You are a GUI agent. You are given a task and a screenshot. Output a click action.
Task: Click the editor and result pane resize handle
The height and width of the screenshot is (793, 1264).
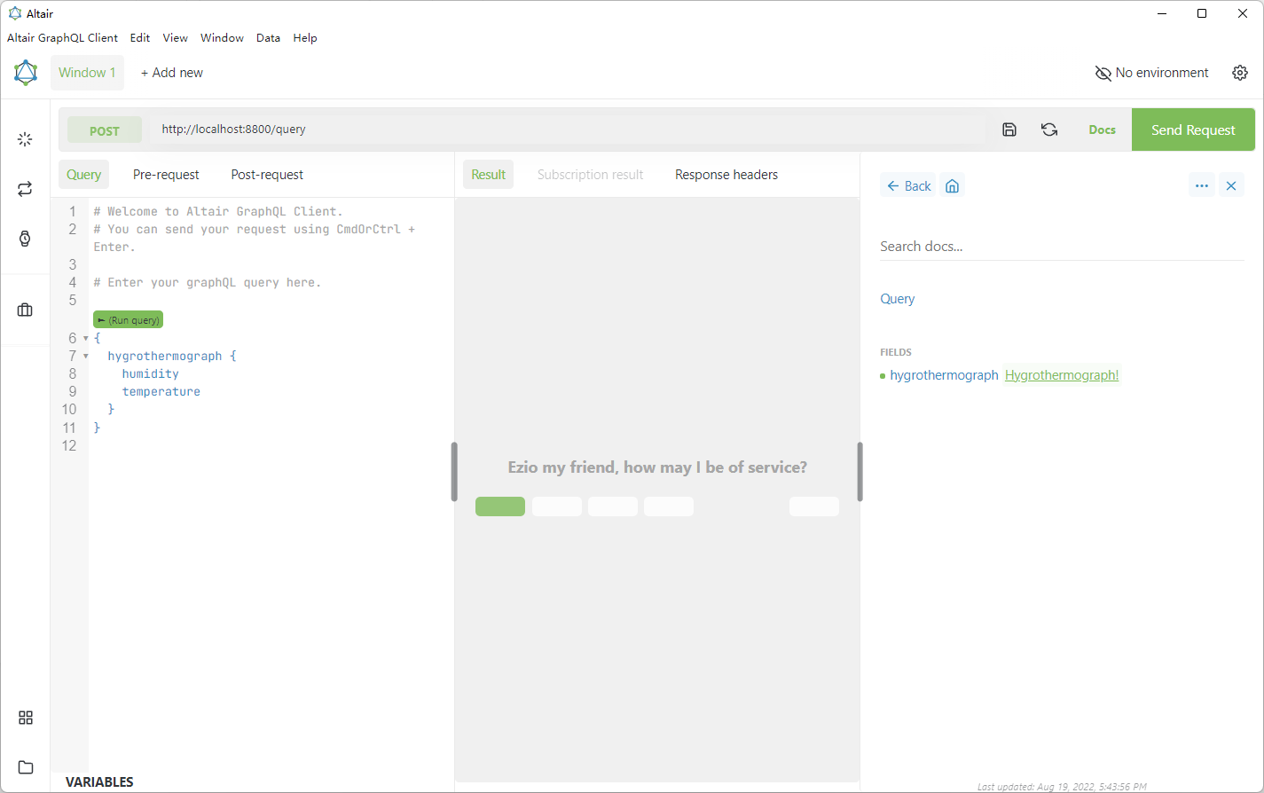454,472
